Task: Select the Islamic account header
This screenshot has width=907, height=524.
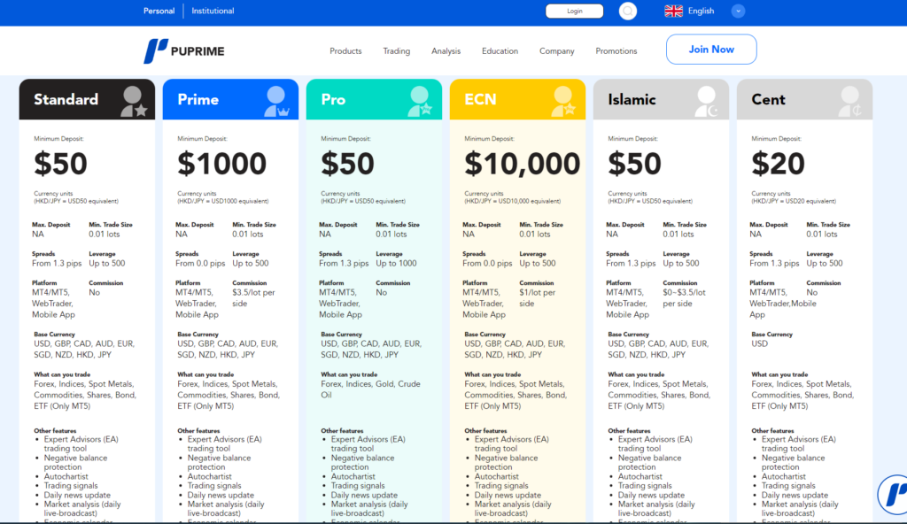Action: (661, 99)
